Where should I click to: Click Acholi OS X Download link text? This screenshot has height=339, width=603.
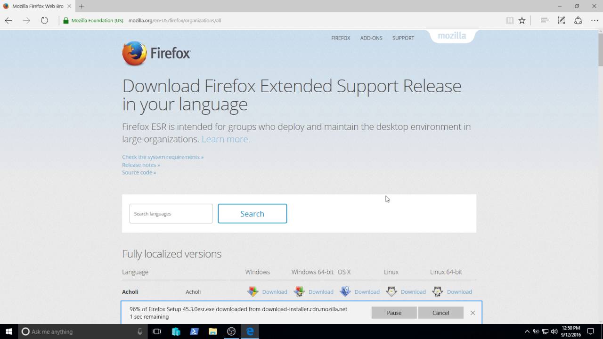367,292
